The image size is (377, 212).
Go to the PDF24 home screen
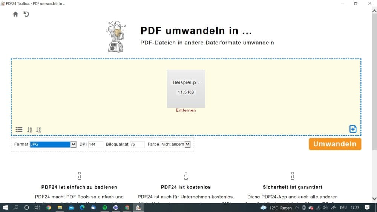[x=15, y=14]
